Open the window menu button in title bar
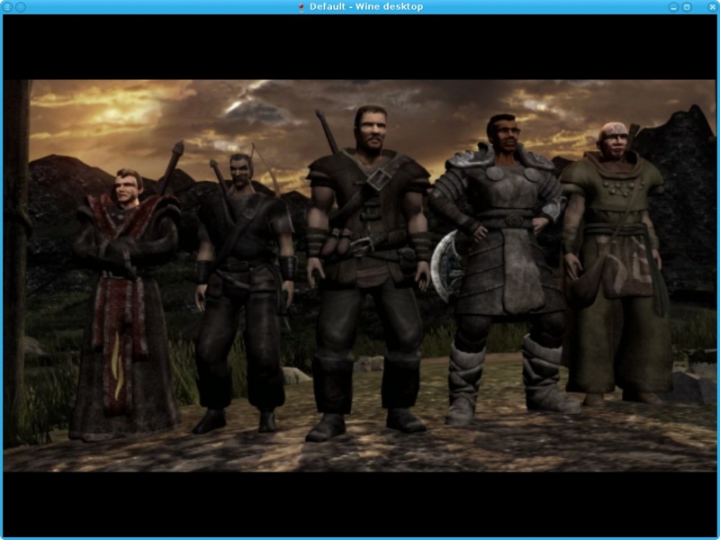This screenshot has height=540, width=720. (x=8, y=6)
